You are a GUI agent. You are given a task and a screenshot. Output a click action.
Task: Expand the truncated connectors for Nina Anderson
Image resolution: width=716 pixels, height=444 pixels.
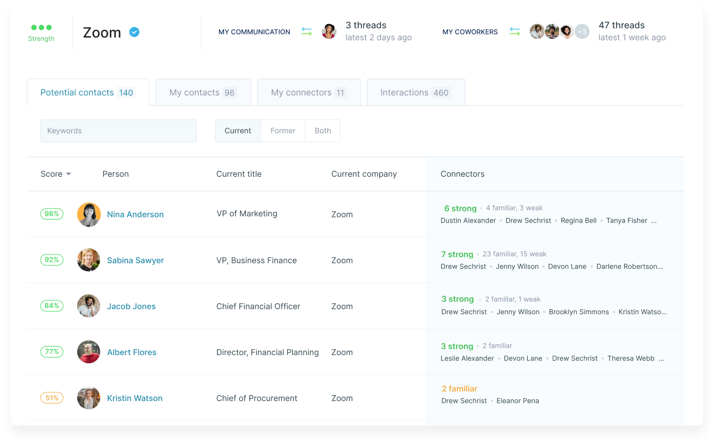click(x=654, y=221)
